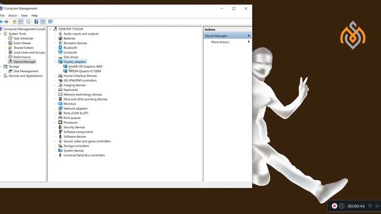Image resolution: width=381 pixels, height=214 pixels.
Task: Collapse the Display adapters category arrow
Action: click(x=55, y=62)
